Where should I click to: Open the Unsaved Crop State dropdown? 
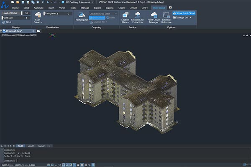[103, 13]
